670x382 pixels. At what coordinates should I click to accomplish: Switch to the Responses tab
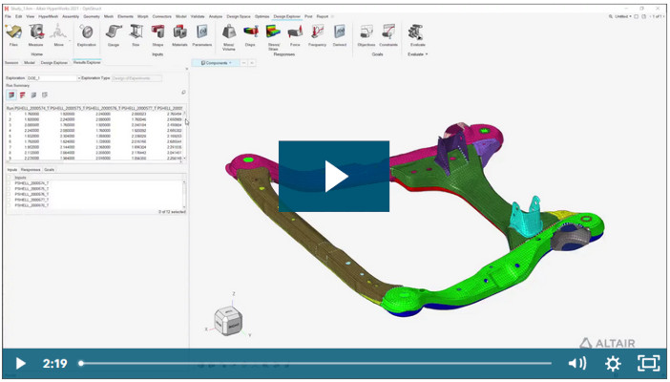click(31, 170)
